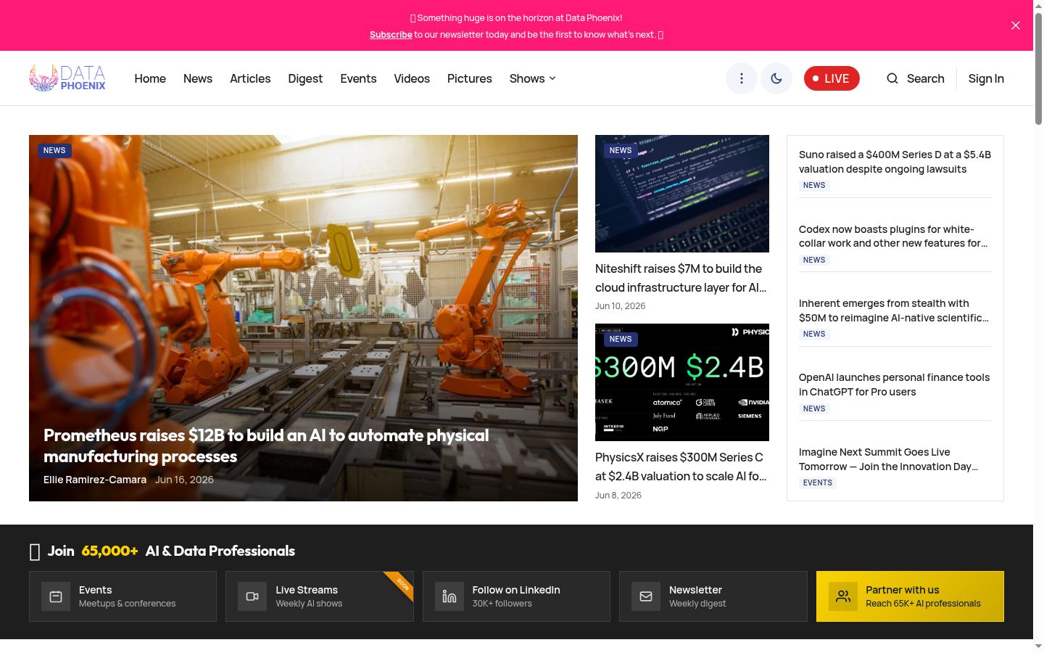The height and width of the screenshot is (653, 1044).
Task: Click the yellow Partner with us card
Action: point(910,596)
